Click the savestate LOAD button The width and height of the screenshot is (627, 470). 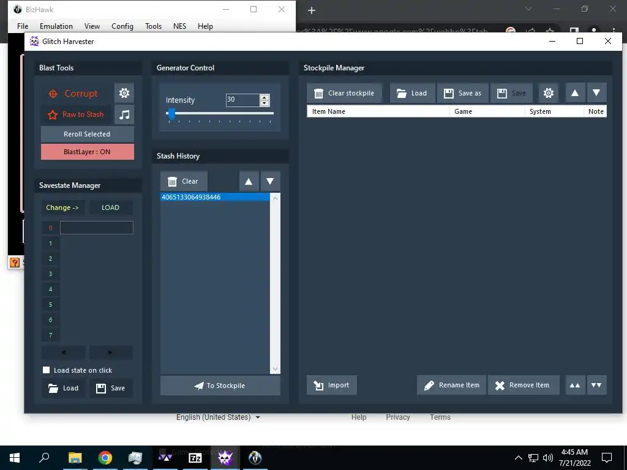[x=110, y=207]
